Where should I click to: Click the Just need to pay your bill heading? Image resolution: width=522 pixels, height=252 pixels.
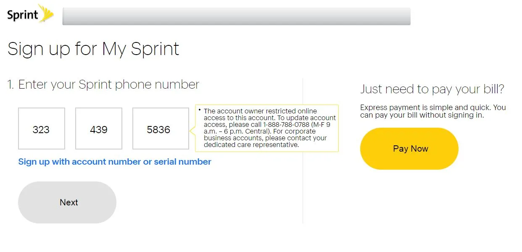432,89
